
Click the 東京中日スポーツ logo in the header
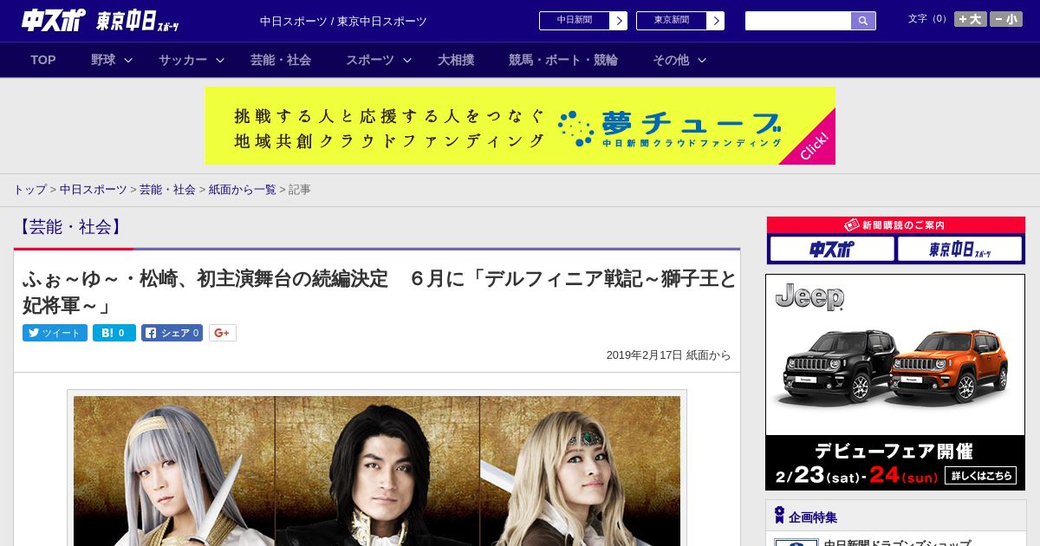click(x=139, y=21)
